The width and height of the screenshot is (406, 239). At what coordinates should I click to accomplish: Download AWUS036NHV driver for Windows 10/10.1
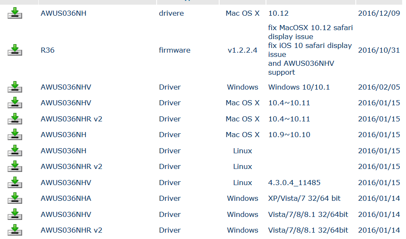pos(15,87)
